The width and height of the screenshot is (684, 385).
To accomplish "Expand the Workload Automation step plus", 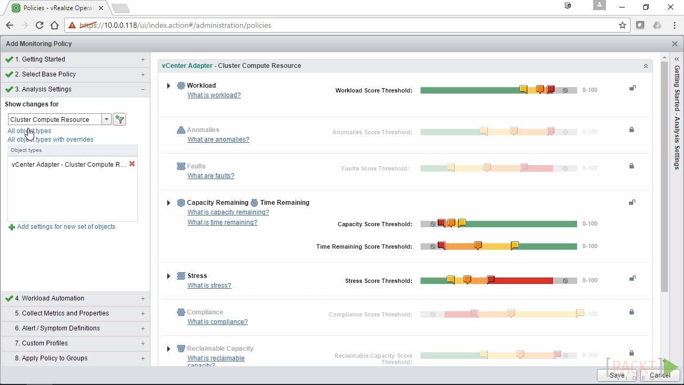I will pos(143,298).
